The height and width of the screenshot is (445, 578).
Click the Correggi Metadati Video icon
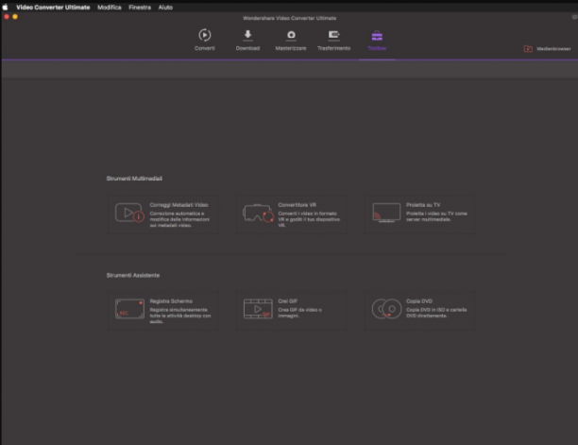coord(129,213)
